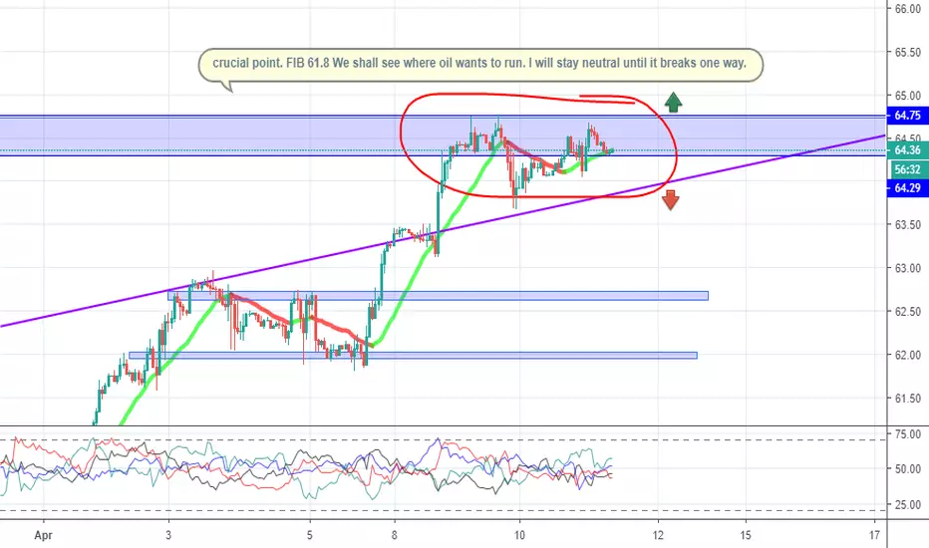
Task: Click the 65.00 price axis value
Action: [907, 96]
